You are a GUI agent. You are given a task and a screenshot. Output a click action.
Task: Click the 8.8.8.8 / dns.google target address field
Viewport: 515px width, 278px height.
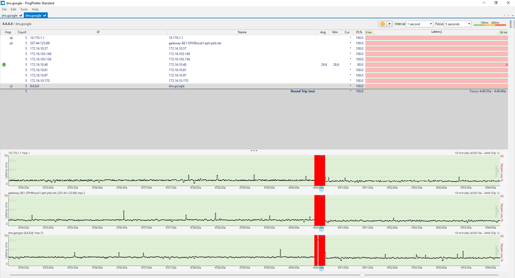point(17,24)
